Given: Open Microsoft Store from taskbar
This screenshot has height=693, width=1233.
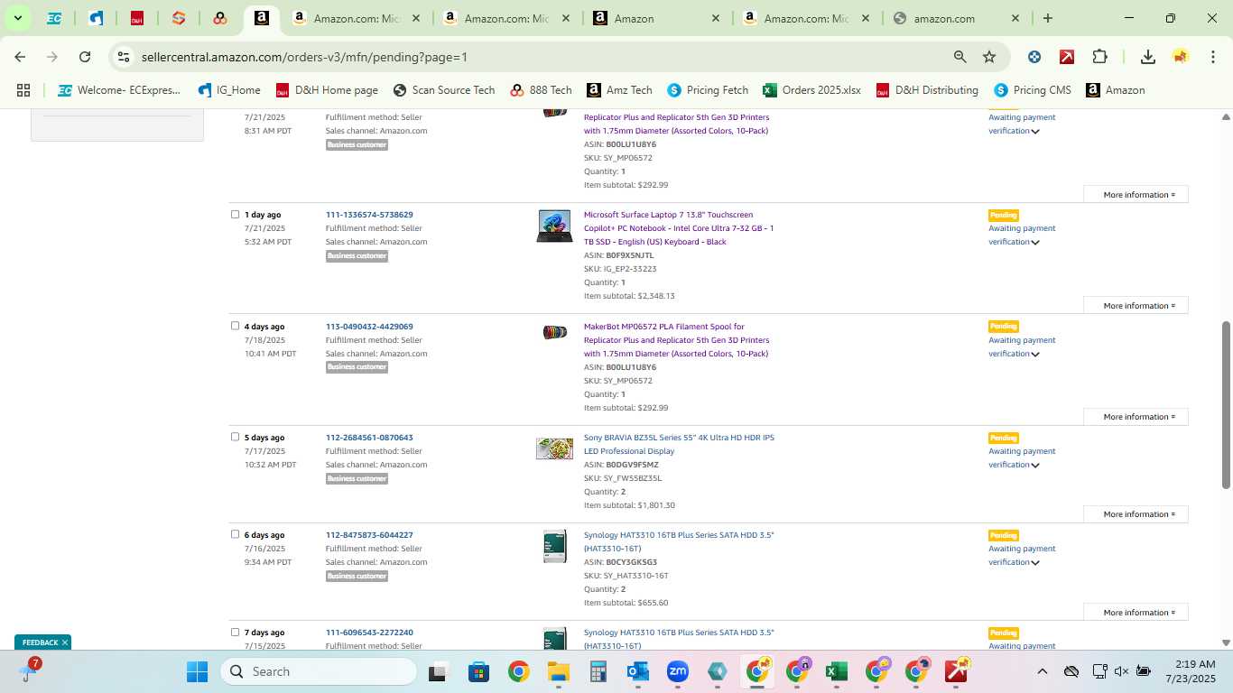Looking at the screenshot, I should coord(478,671).
